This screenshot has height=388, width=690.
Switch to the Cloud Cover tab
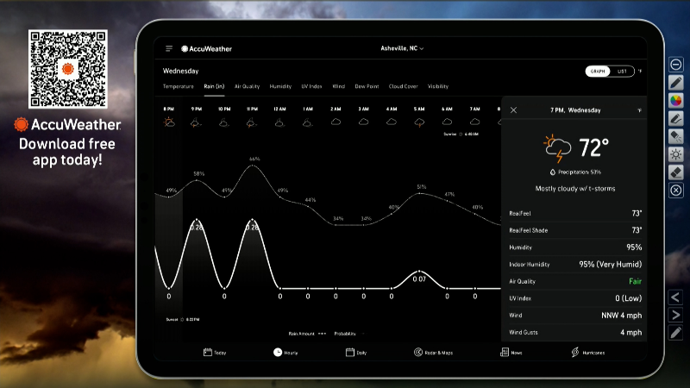tap(403, 86)
